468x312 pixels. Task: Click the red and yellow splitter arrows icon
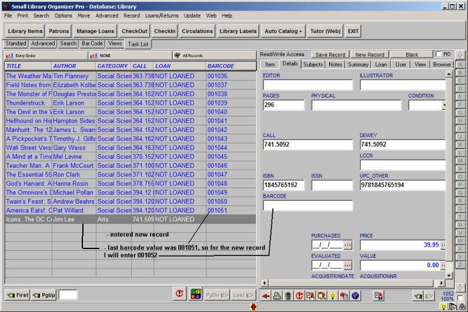[254, 307]
